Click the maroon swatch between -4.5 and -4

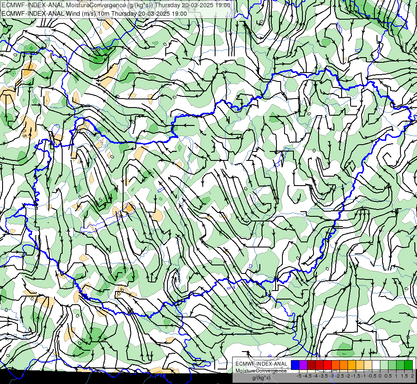click(311, 365)
